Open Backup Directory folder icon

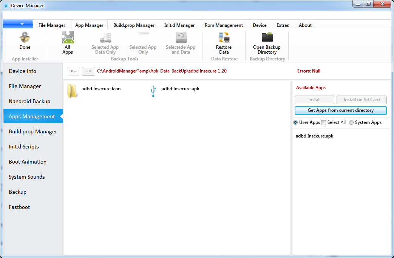coord(267,38)
